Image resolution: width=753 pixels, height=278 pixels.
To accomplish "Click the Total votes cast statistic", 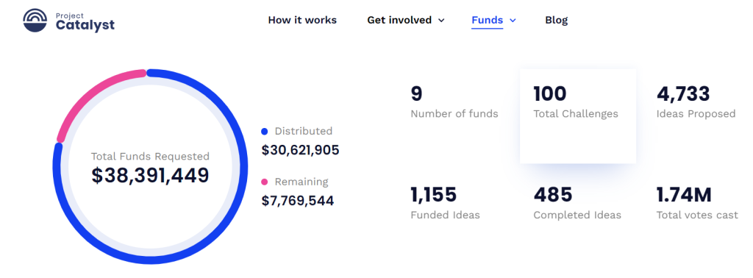I will pyautogui.click(x=697, y=203).
